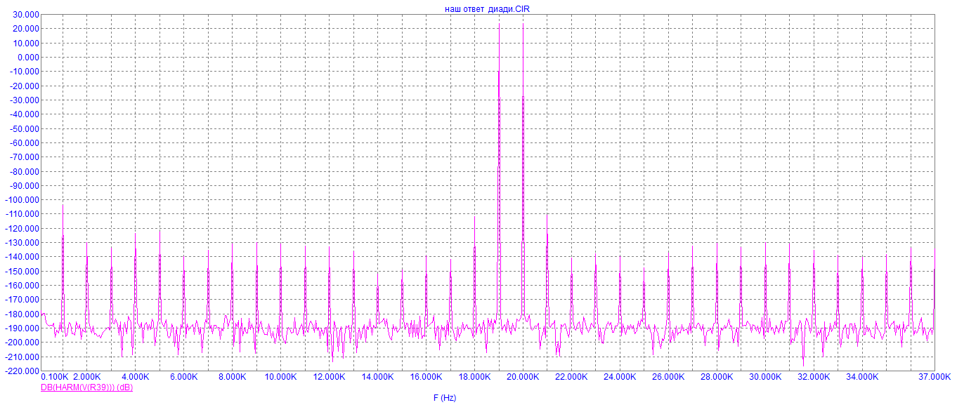Click the positive 10.000 Y-axis label
The width and height of the screenshot is (957, 412).
tap(27, 43)
